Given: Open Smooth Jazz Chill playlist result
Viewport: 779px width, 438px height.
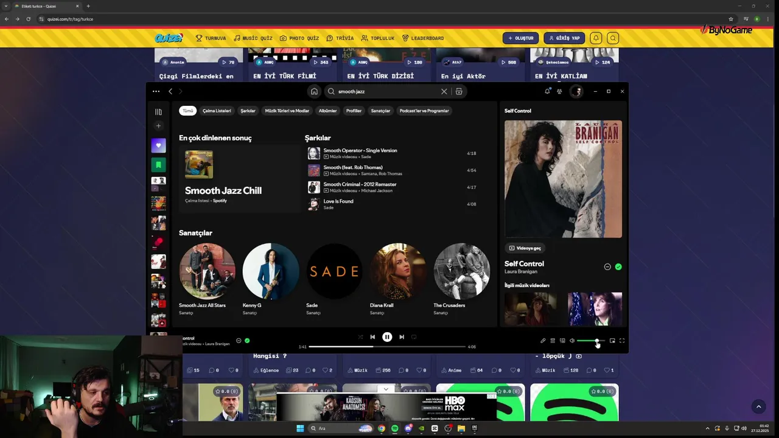Looking at the screenshot, I should click(x=239, y=178).
